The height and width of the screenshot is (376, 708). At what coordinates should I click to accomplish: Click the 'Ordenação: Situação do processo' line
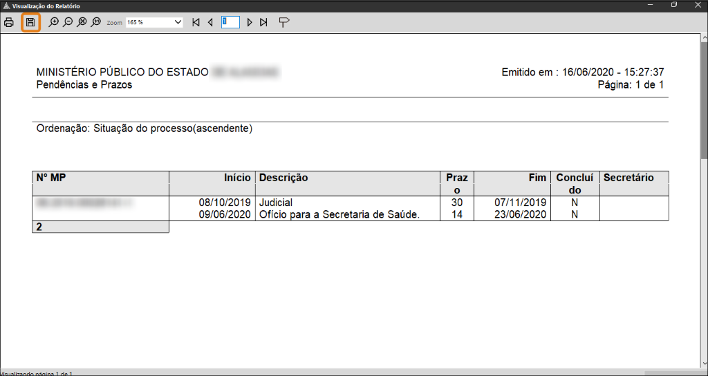click(x=145, y=129)
